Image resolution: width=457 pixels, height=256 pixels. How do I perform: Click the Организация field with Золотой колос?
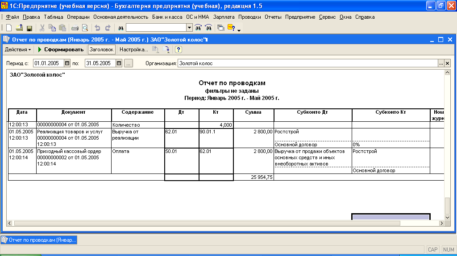[x=308, y=63]
